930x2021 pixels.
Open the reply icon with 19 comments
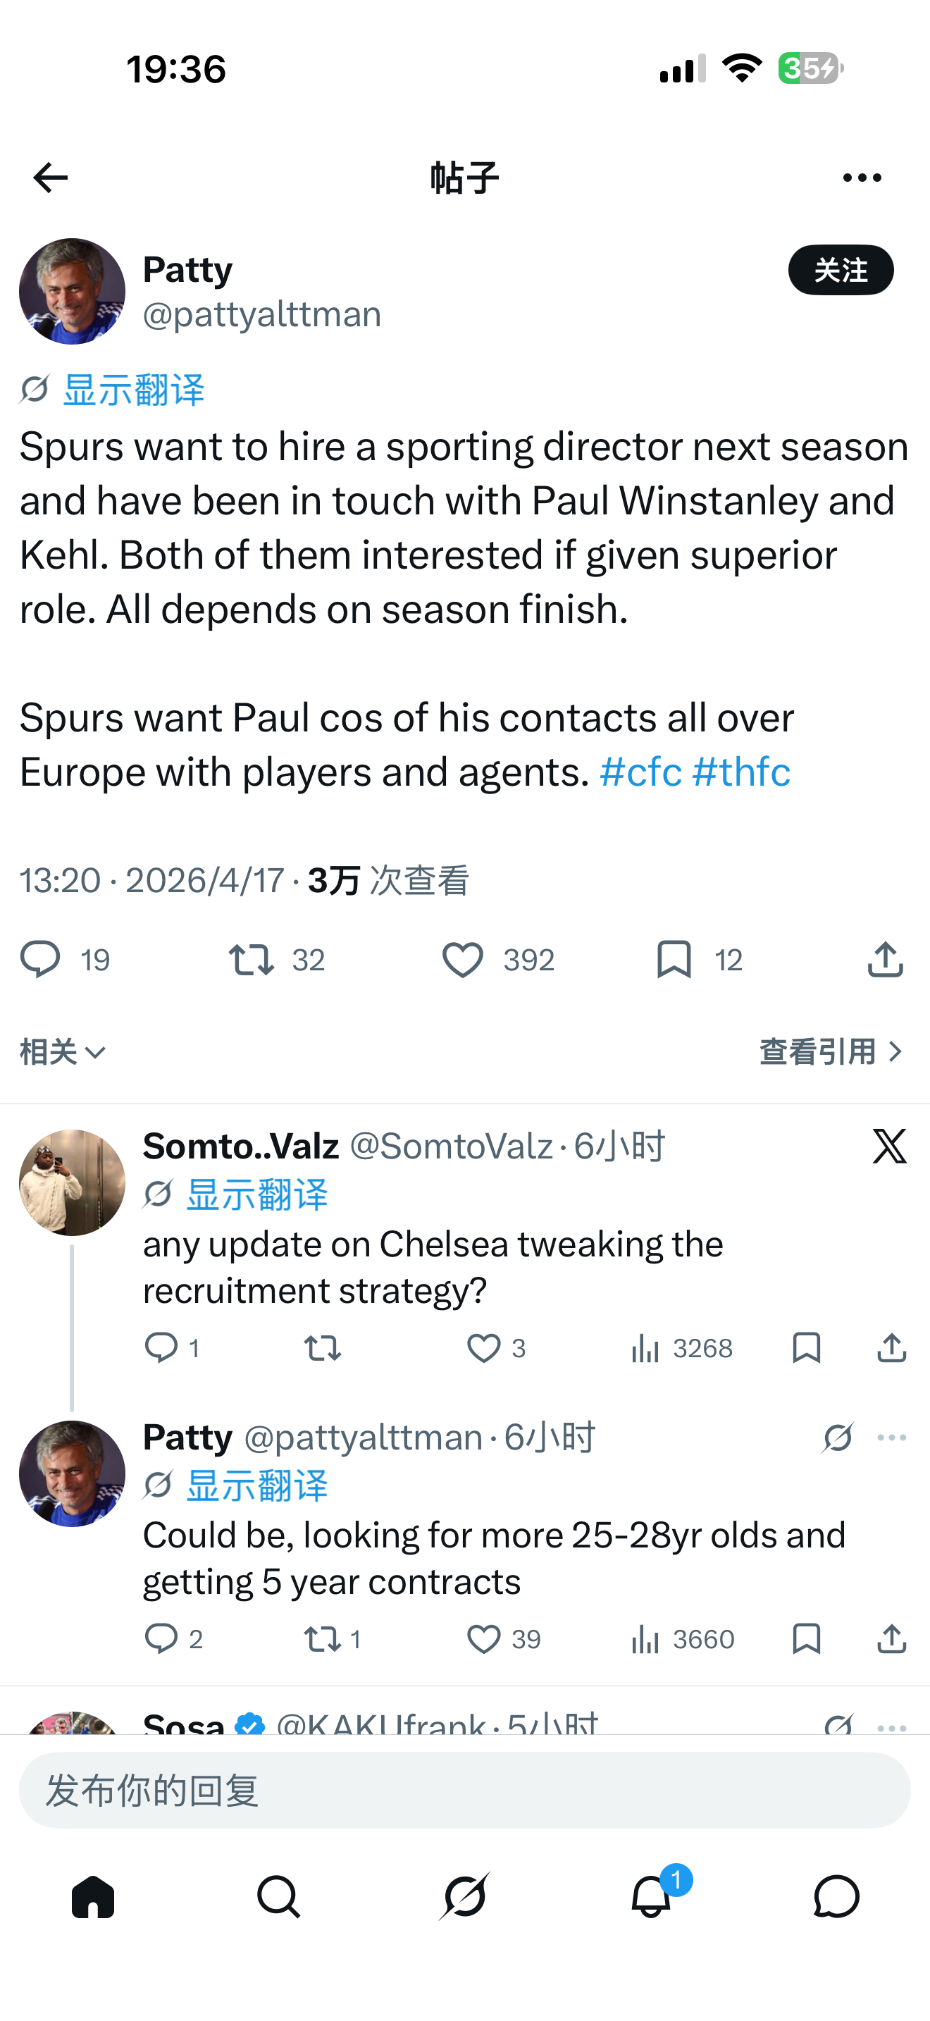(40, 960)
